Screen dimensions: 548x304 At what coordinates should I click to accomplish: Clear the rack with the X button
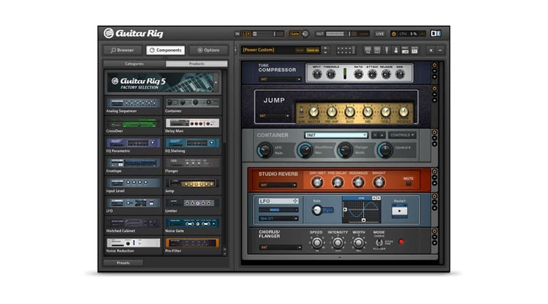click(431, 50)
